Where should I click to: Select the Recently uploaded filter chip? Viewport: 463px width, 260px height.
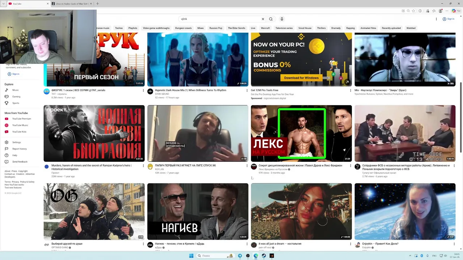click(x=391, y=28)
